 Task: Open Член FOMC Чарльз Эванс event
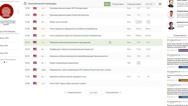(x=68, y=84)
